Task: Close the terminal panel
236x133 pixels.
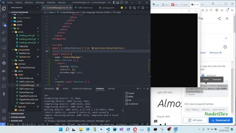Action: pos(147,89)
